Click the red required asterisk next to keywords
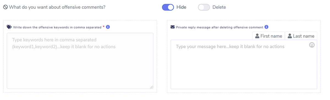 point(104,27)
